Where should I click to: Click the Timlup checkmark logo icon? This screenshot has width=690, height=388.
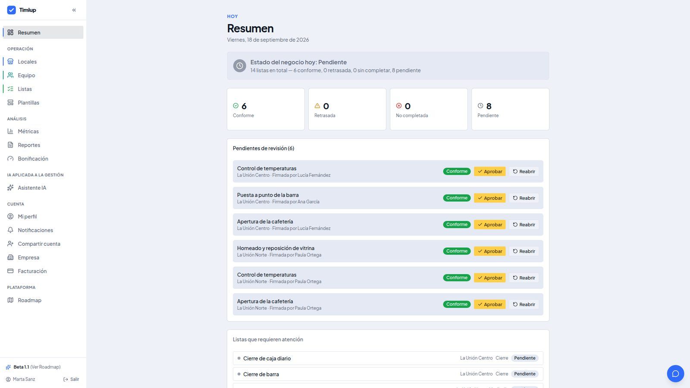(x=12, y=10)
